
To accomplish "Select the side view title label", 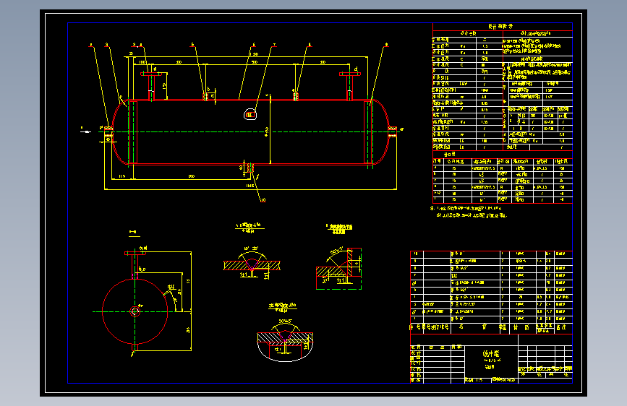I will click(134, 233).
